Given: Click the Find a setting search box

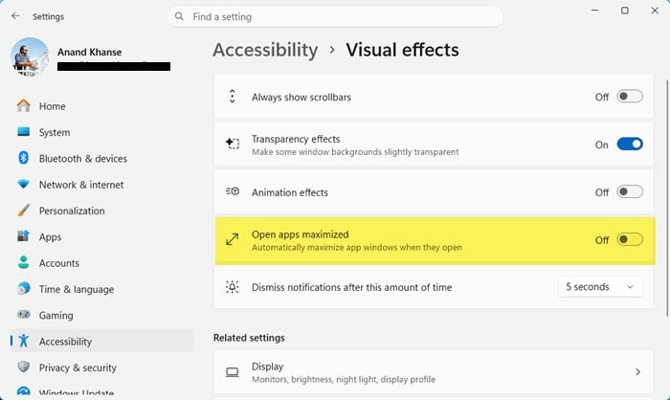Looking at the screenshot, I should click(x=335, y=16).
